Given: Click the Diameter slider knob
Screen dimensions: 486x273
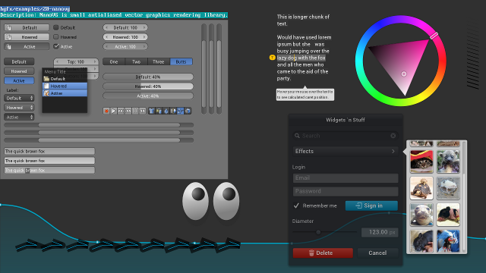Looking at the screenshot, I should [318, 232].
